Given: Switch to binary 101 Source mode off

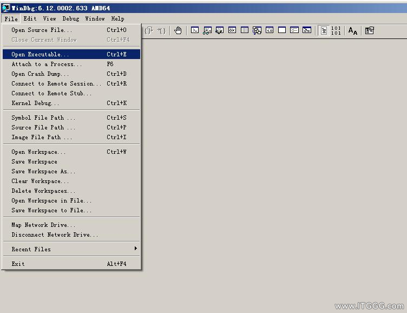Looking at the screenshot, I should (x=336, y=30).
